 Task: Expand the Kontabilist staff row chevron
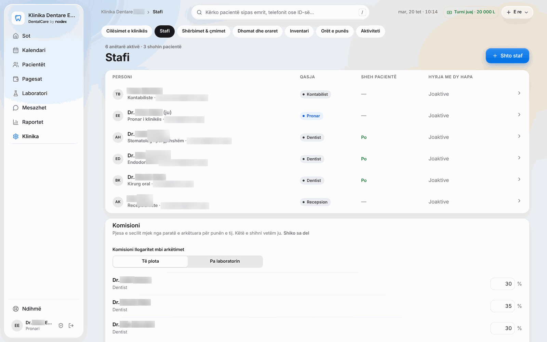click(519, 93)
